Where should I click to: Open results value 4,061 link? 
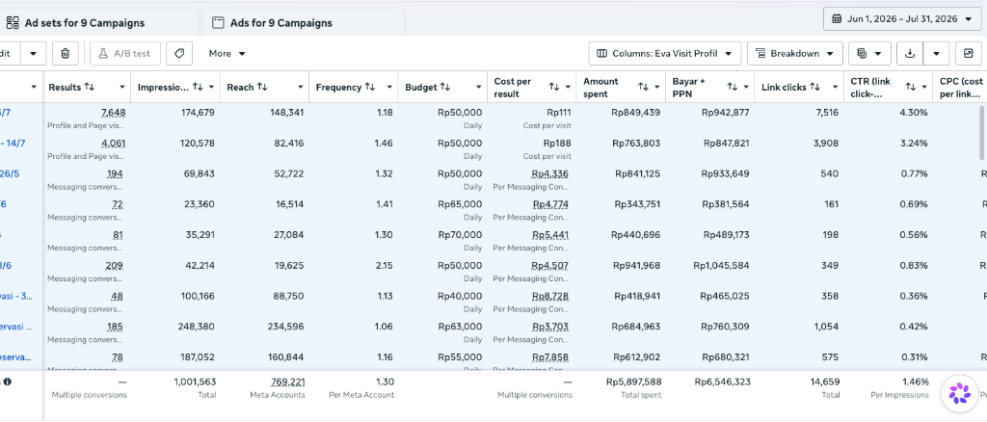click(114, 144)
